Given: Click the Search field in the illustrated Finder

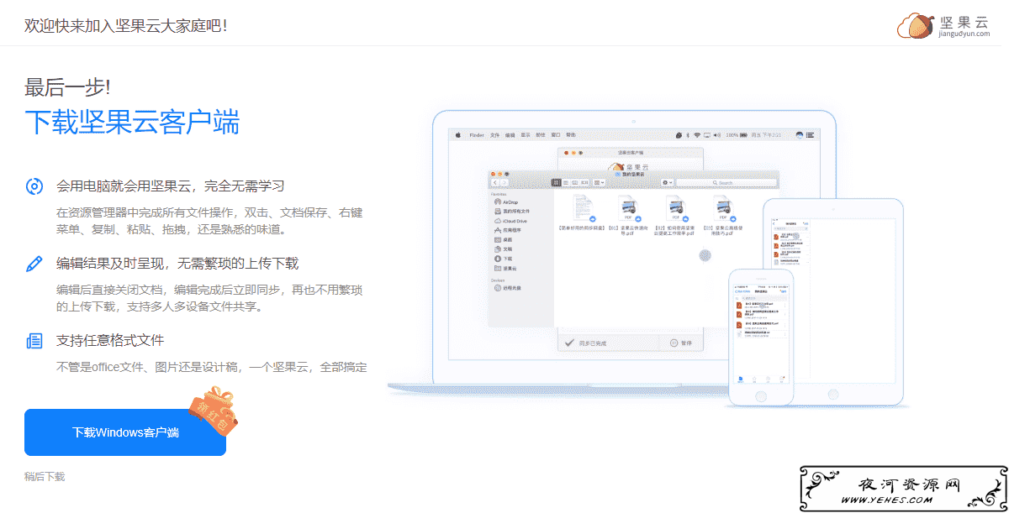Looking at the screenshot, I should [x=726, y=182].
